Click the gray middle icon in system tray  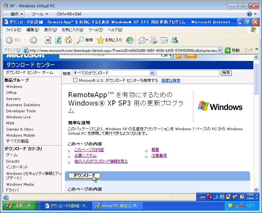[x=236, y=206]
